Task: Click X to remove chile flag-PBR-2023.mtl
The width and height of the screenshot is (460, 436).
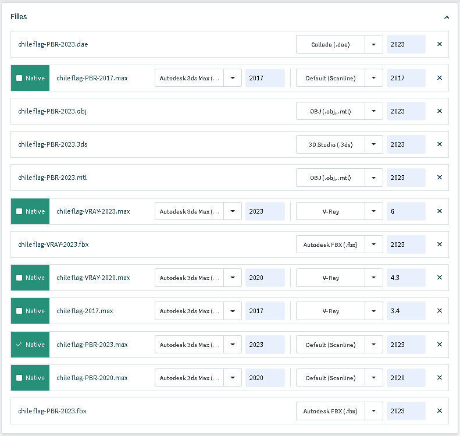Action: (439, 178)
